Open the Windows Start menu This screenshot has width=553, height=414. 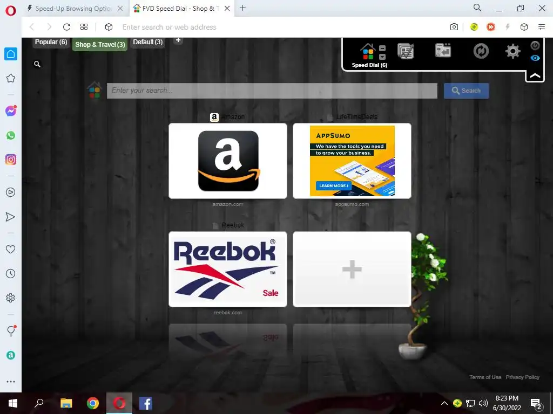(x=13, y=403)
